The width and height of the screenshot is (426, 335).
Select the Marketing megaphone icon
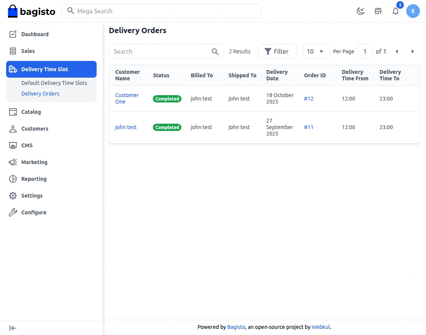coord(13,162)
